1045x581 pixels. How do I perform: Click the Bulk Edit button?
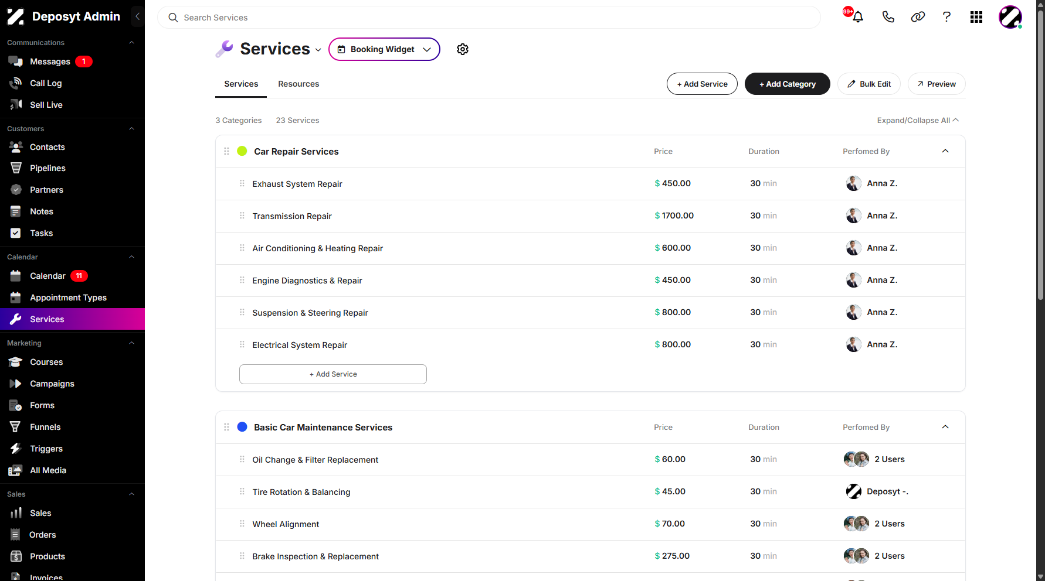coord(869,84)
